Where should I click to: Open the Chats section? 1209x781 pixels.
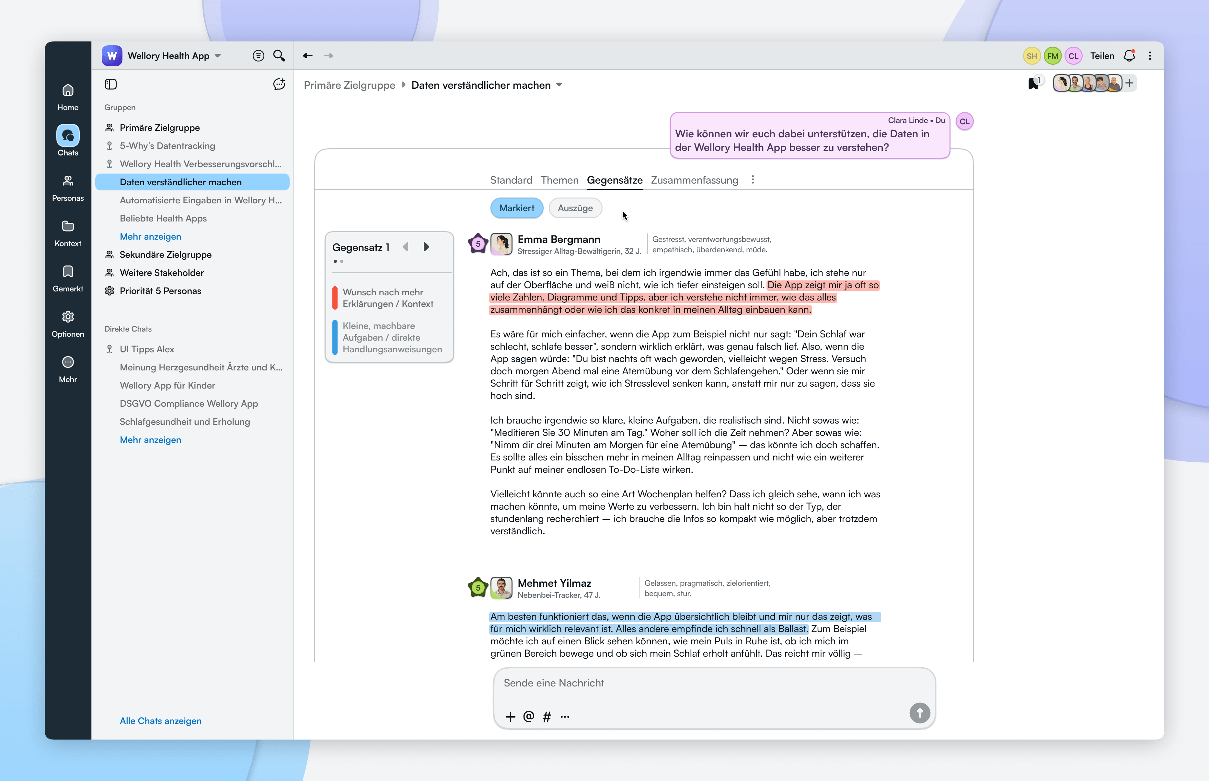[x=67, y=141]
